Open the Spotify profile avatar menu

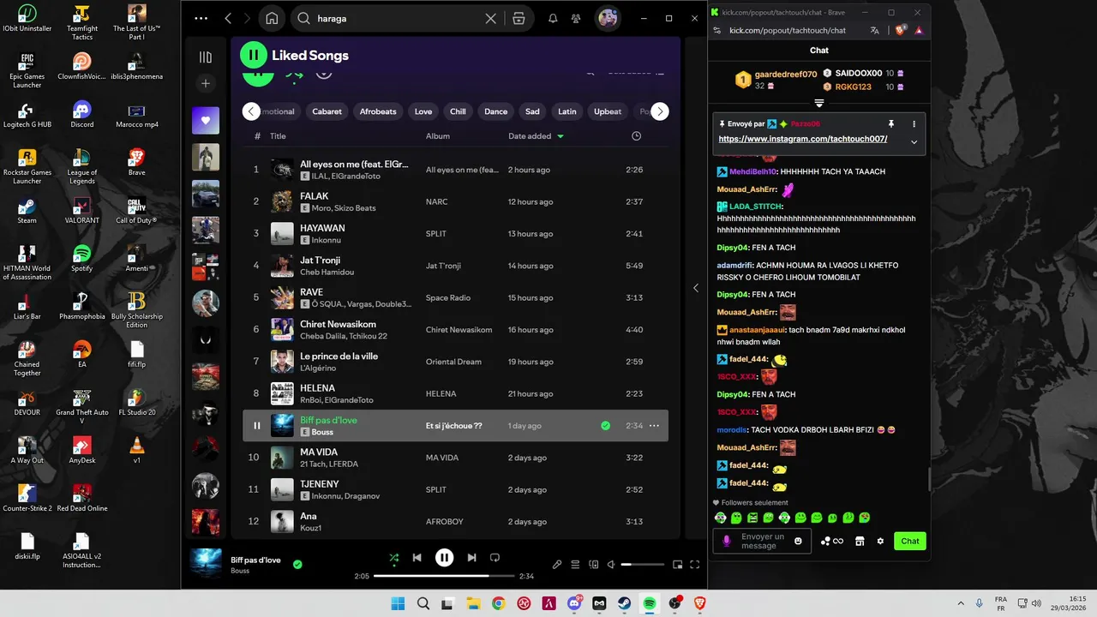click(608, 18)
